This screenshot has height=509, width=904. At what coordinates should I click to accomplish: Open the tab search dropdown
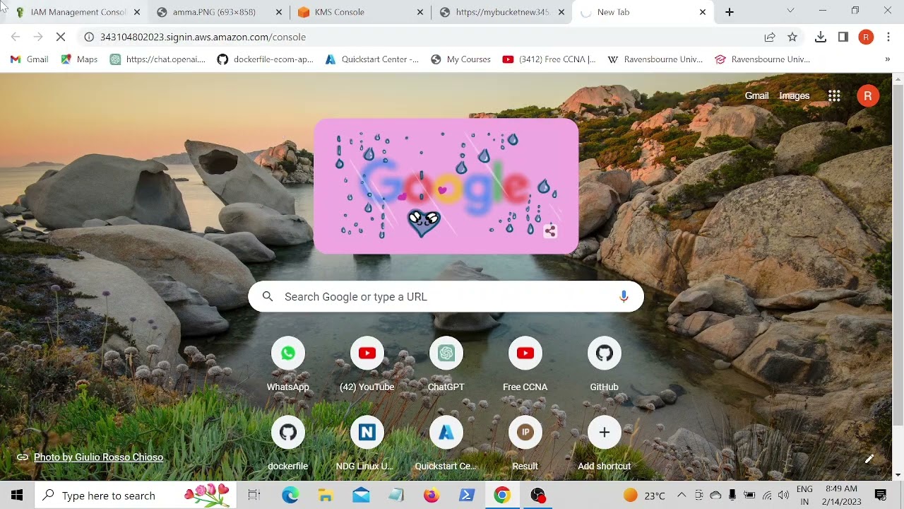[790, 11]
